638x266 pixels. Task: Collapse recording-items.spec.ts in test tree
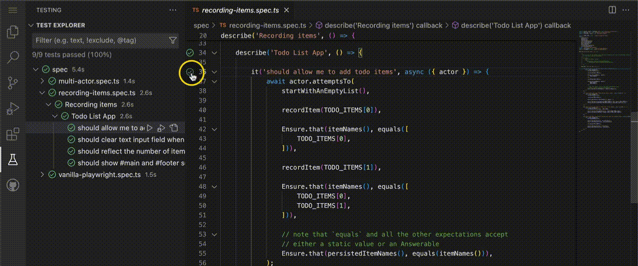(x=43, y=93)
